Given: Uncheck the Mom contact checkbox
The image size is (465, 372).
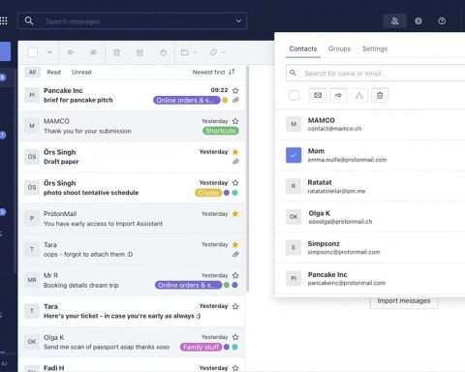Looking at the screenshot, I should 294,155.
